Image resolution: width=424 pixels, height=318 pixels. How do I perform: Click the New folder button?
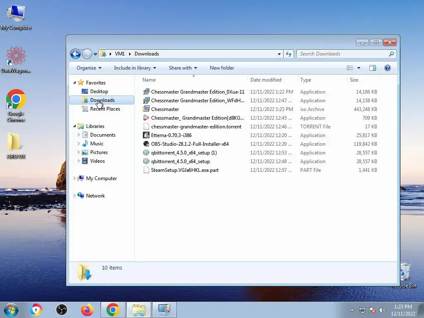pyautogui.click(x=222, y=68)
